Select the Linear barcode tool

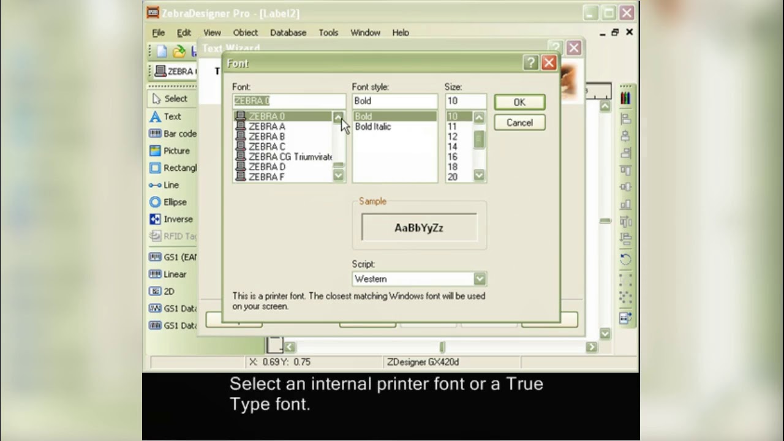coord(168,274)
